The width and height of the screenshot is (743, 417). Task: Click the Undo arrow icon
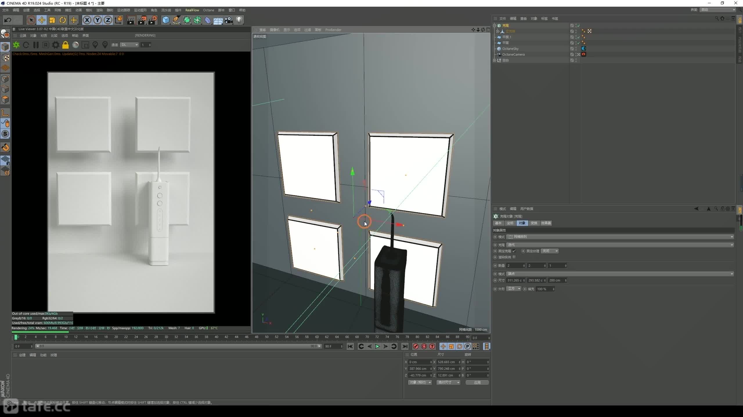[8, 20]
